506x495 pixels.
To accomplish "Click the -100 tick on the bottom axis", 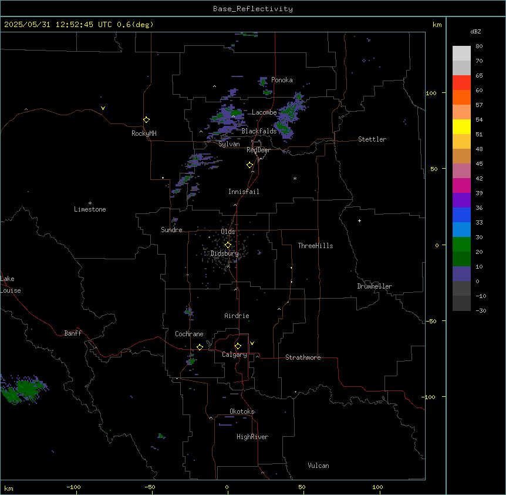I will pyautogui.click(x=73, y=487).
